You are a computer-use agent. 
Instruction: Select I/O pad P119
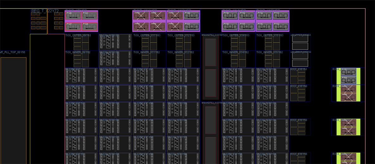230,27
